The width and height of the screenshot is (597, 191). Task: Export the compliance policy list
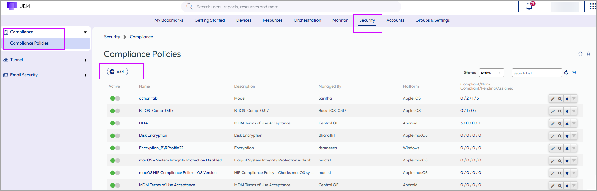(574, 73)
